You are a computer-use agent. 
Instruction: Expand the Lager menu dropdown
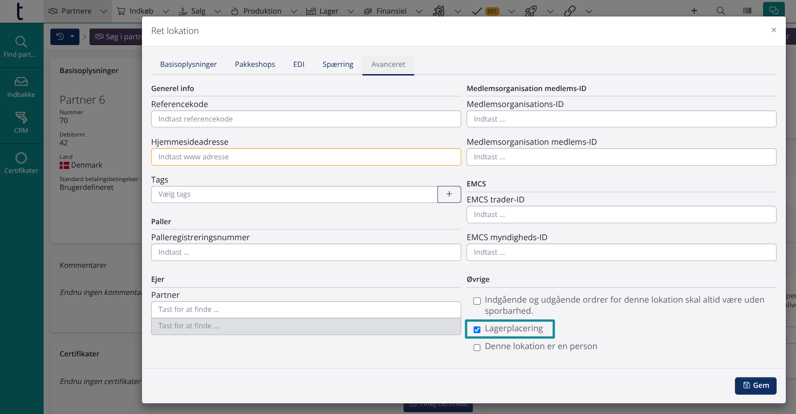click(351, 11)
